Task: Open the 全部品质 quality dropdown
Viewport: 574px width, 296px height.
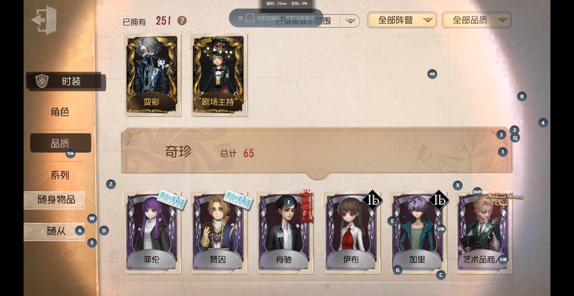Action: pyautogui.click(x=477, y=20)
